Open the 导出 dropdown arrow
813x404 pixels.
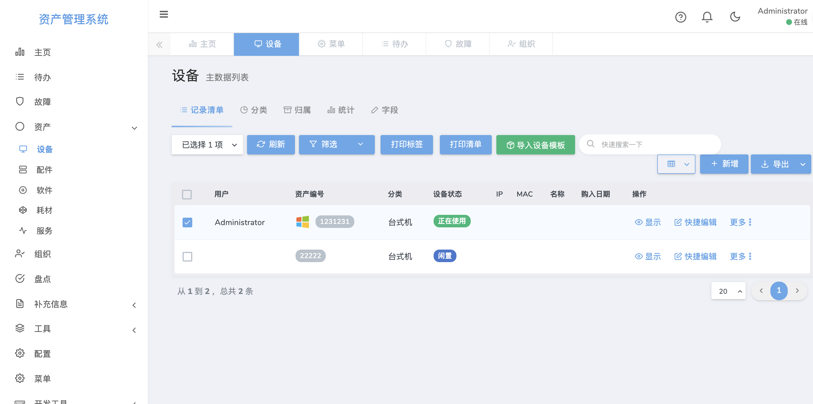tap(803, 164)
